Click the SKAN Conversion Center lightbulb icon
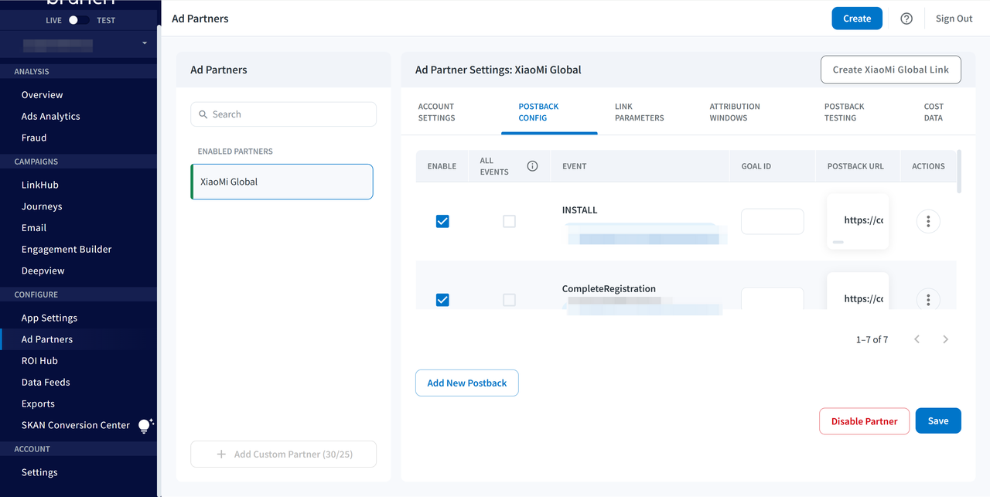 [145, 425]
